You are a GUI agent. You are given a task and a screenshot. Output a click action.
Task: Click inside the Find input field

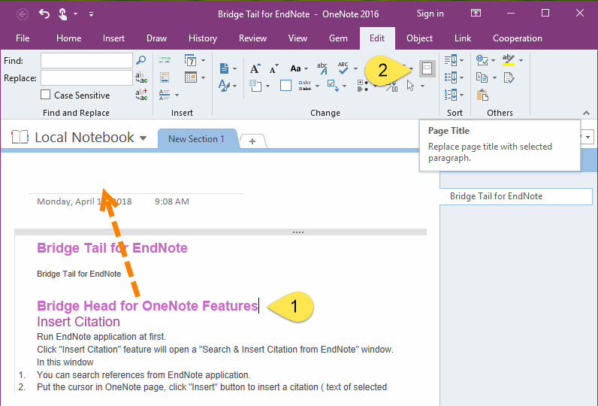tap(86, 60)
